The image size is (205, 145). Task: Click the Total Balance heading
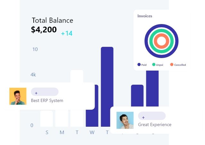tap(52, 21)
